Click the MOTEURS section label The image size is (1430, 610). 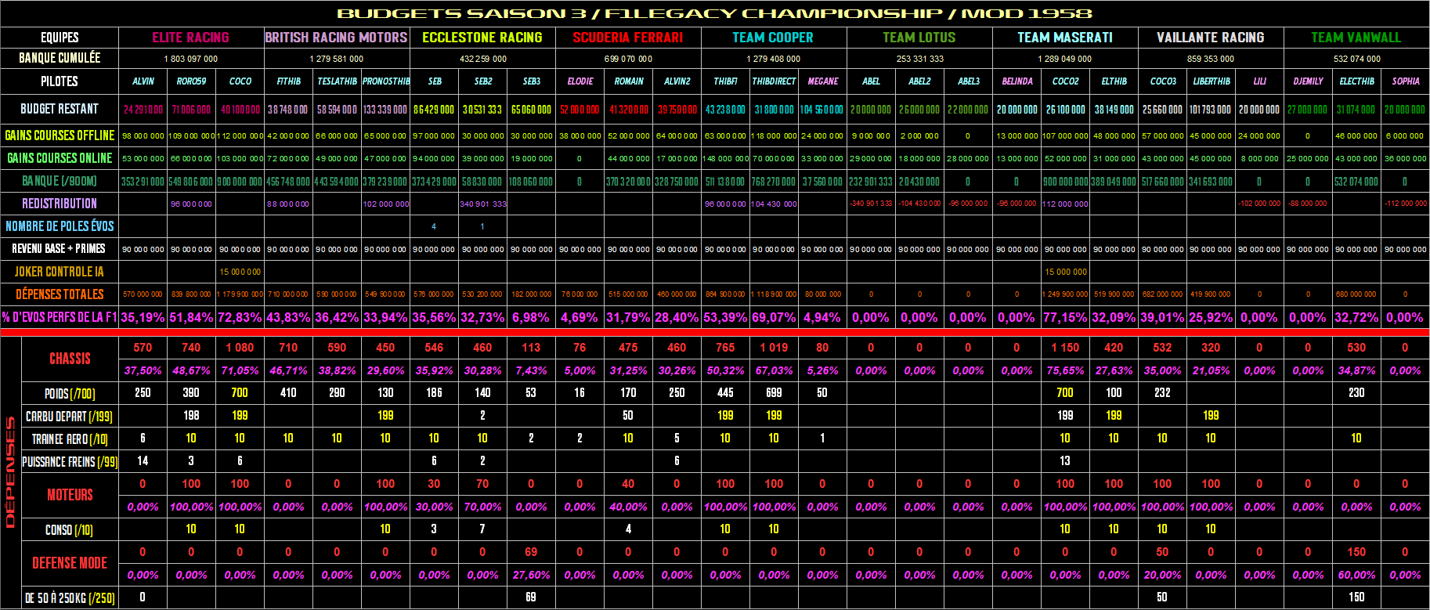click(x=70, y=495)
